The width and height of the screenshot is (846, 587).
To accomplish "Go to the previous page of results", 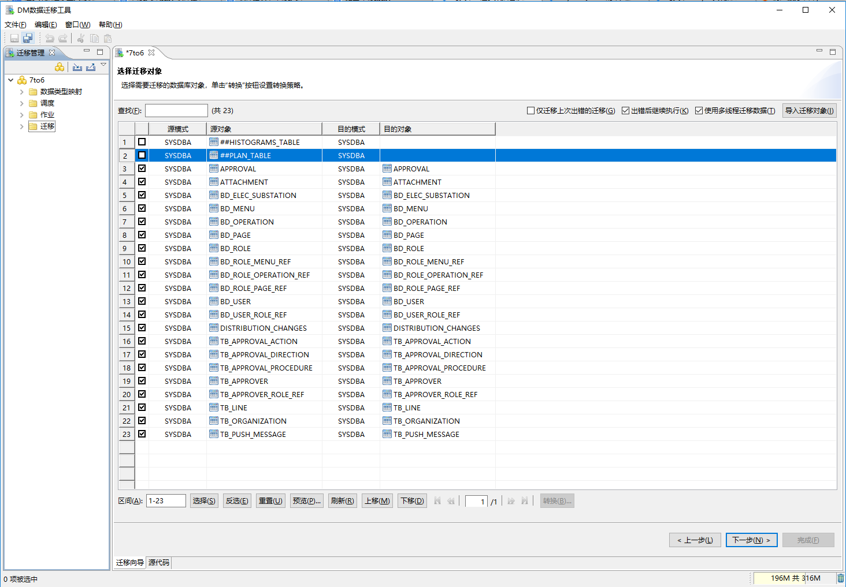I will [x=451, y=501].
